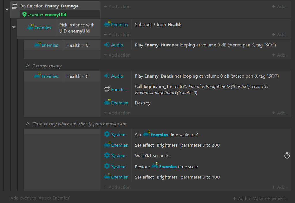The width and height of the screenshot is (295, 203).
Task: Click the stopwatch icon beside the Wait action
Action: coord(287,155)
